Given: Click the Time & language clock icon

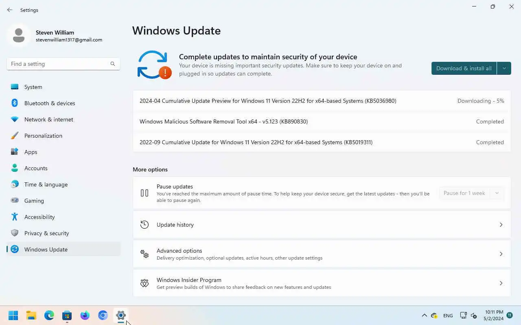Looking at the screenshot, I should click(x=15, y=184).
